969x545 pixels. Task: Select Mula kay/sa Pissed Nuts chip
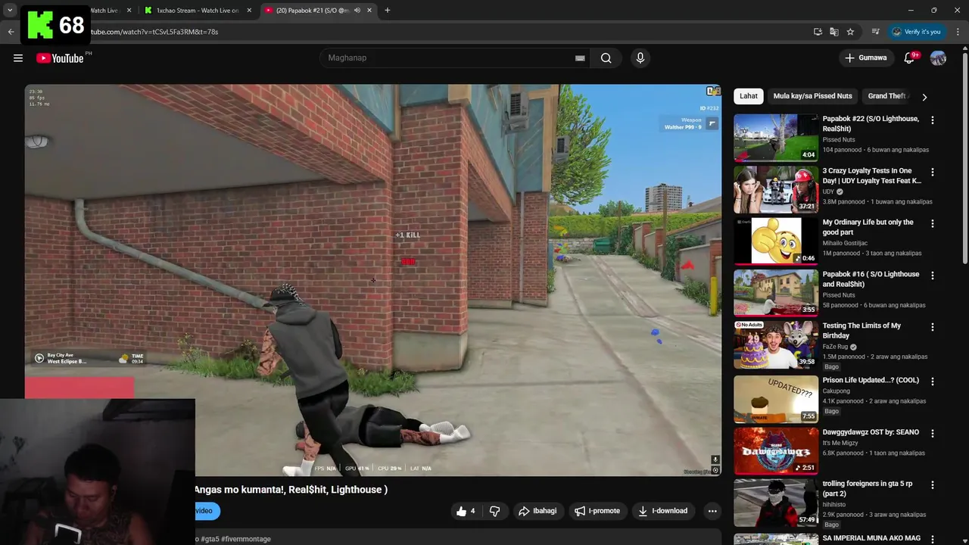click(812, 96)
